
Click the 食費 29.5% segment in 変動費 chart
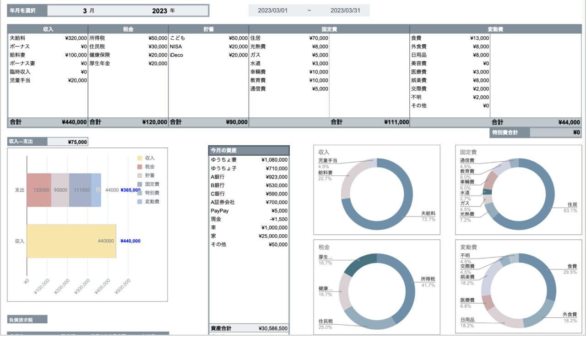[x=549, y=274]
